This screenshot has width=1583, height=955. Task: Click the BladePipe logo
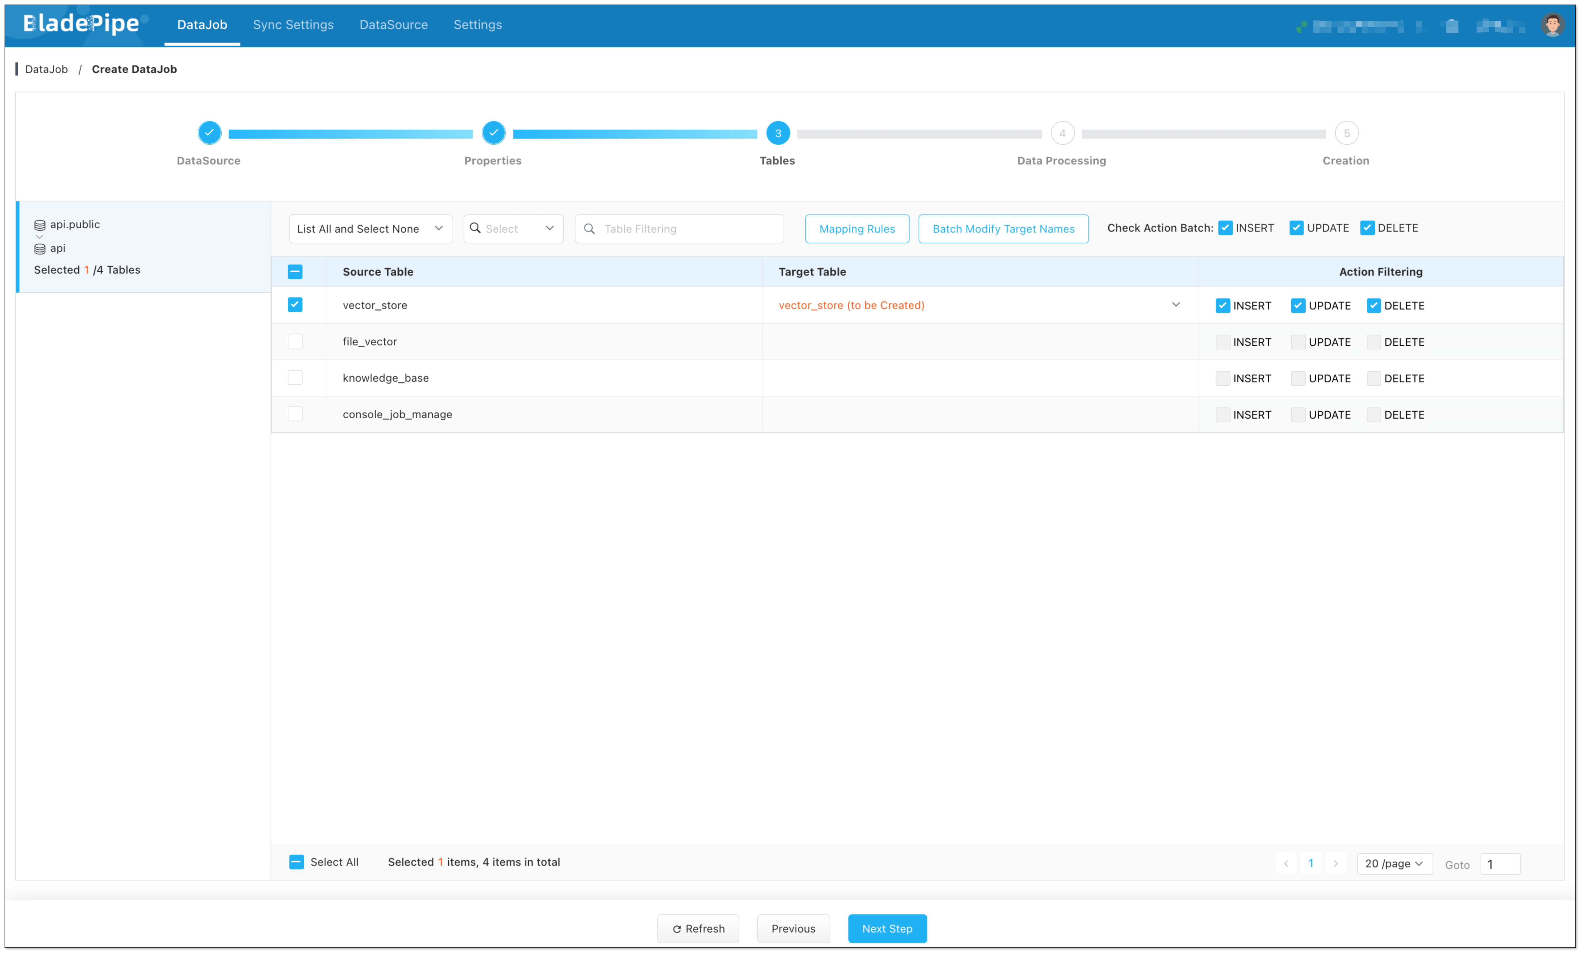click(x=82, y=24)
